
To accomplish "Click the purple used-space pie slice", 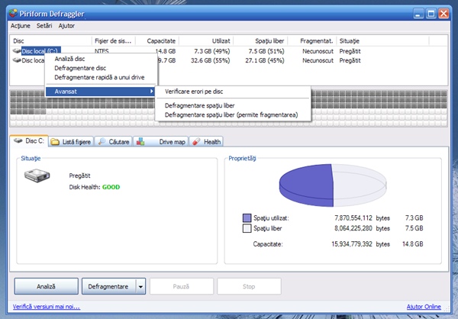I will coord(307,184).
